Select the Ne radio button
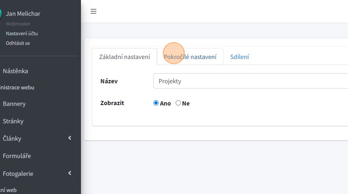This screenshot has height=194, width=348. [x=178, y=103]
